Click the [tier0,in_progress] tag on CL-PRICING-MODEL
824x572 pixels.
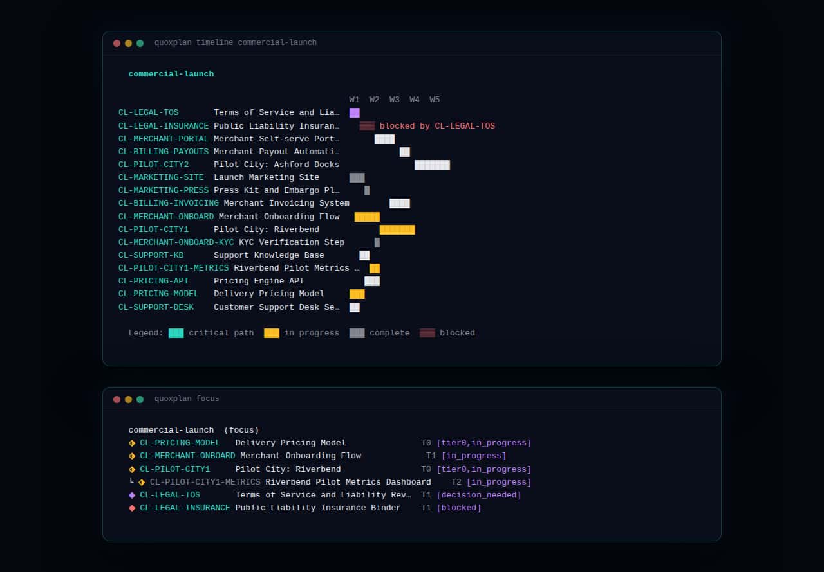[484, 443]
